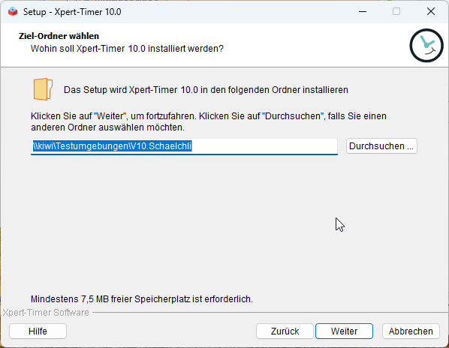The width and height of the screenshot is (449, 348).
Task: Click the setup icon in the title bar
Action: pos(13,12)
